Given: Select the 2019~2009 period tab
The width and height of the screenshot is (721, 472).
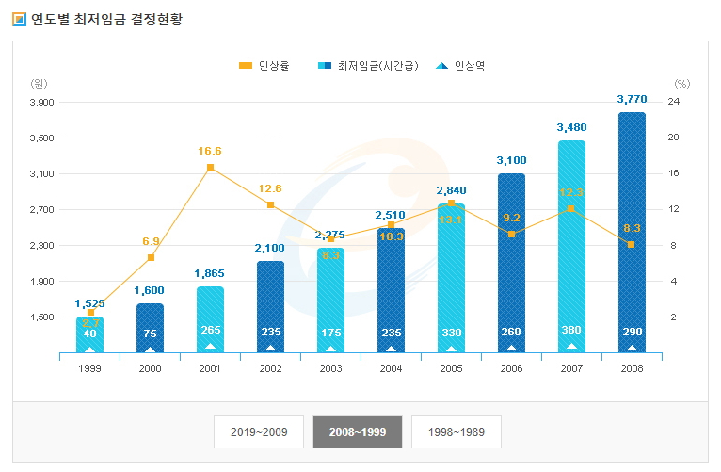Looking at the screenshot, I should point(258,431).
